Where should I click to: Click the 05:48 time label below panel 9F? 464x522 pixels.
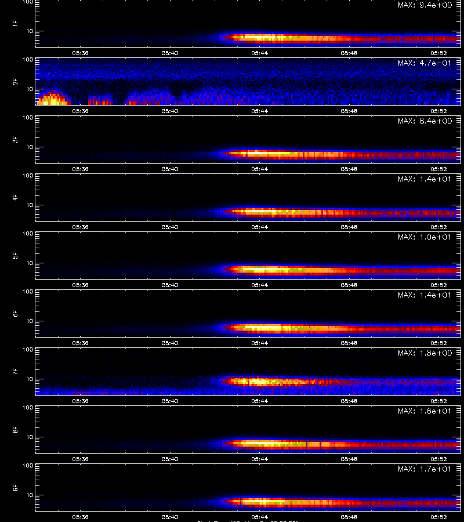(x=349, y=517)
